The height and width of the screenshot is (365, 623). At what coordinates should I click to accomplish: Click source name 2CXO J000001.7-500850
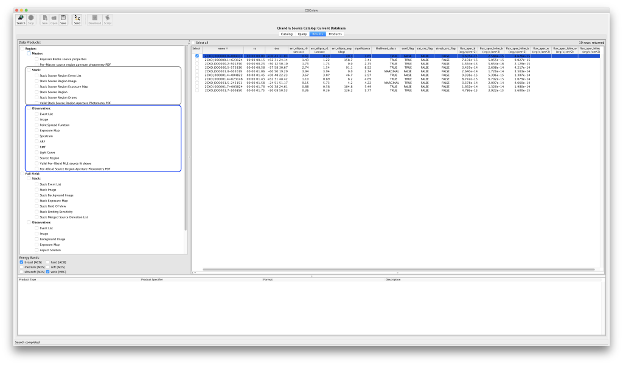223,91
